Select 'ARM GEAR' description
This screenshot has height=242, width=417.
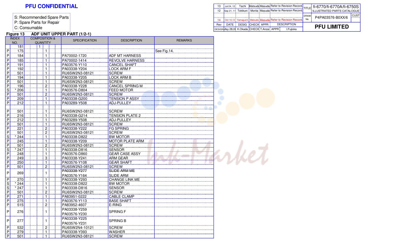tap(118, 158)
